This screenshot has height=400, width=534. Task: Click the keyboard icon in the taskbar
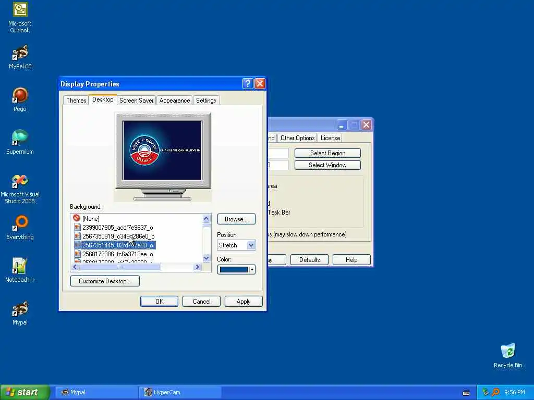pos(466,393)
